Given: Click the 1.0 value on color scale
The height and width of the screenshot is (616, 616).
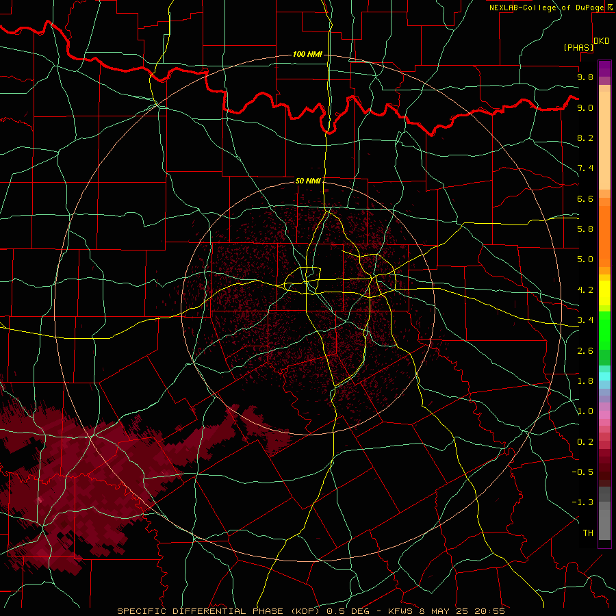Looking at the screenshot, I should coord(585,411).
